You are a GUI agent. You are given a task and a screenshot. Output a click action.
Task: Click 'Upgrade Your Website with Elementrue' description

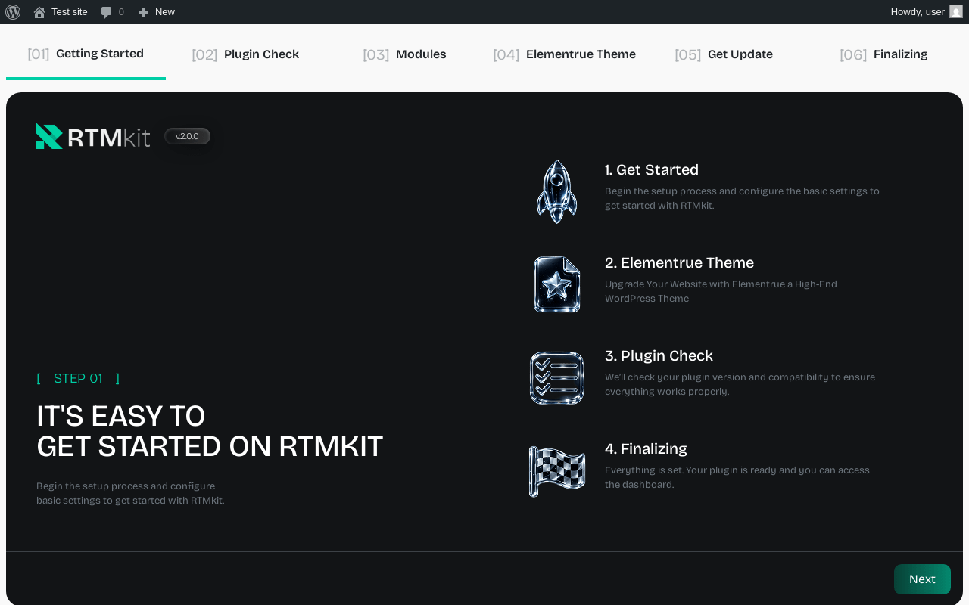(721, 291)
